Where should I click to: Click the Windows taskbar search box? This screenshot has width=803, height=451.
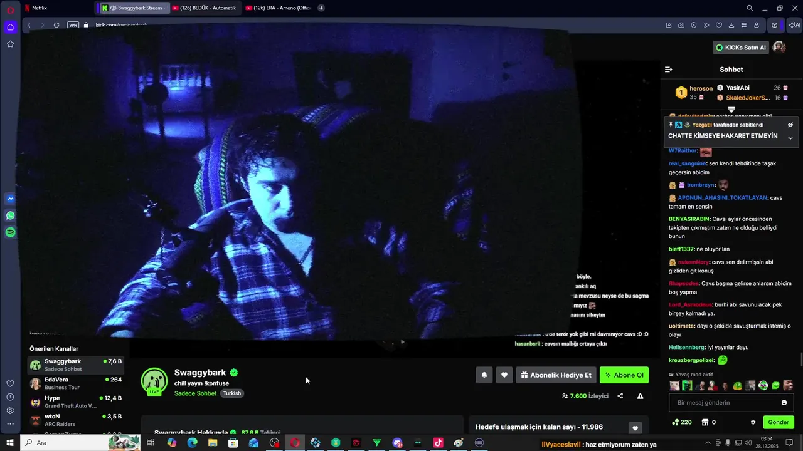point(80,443)
